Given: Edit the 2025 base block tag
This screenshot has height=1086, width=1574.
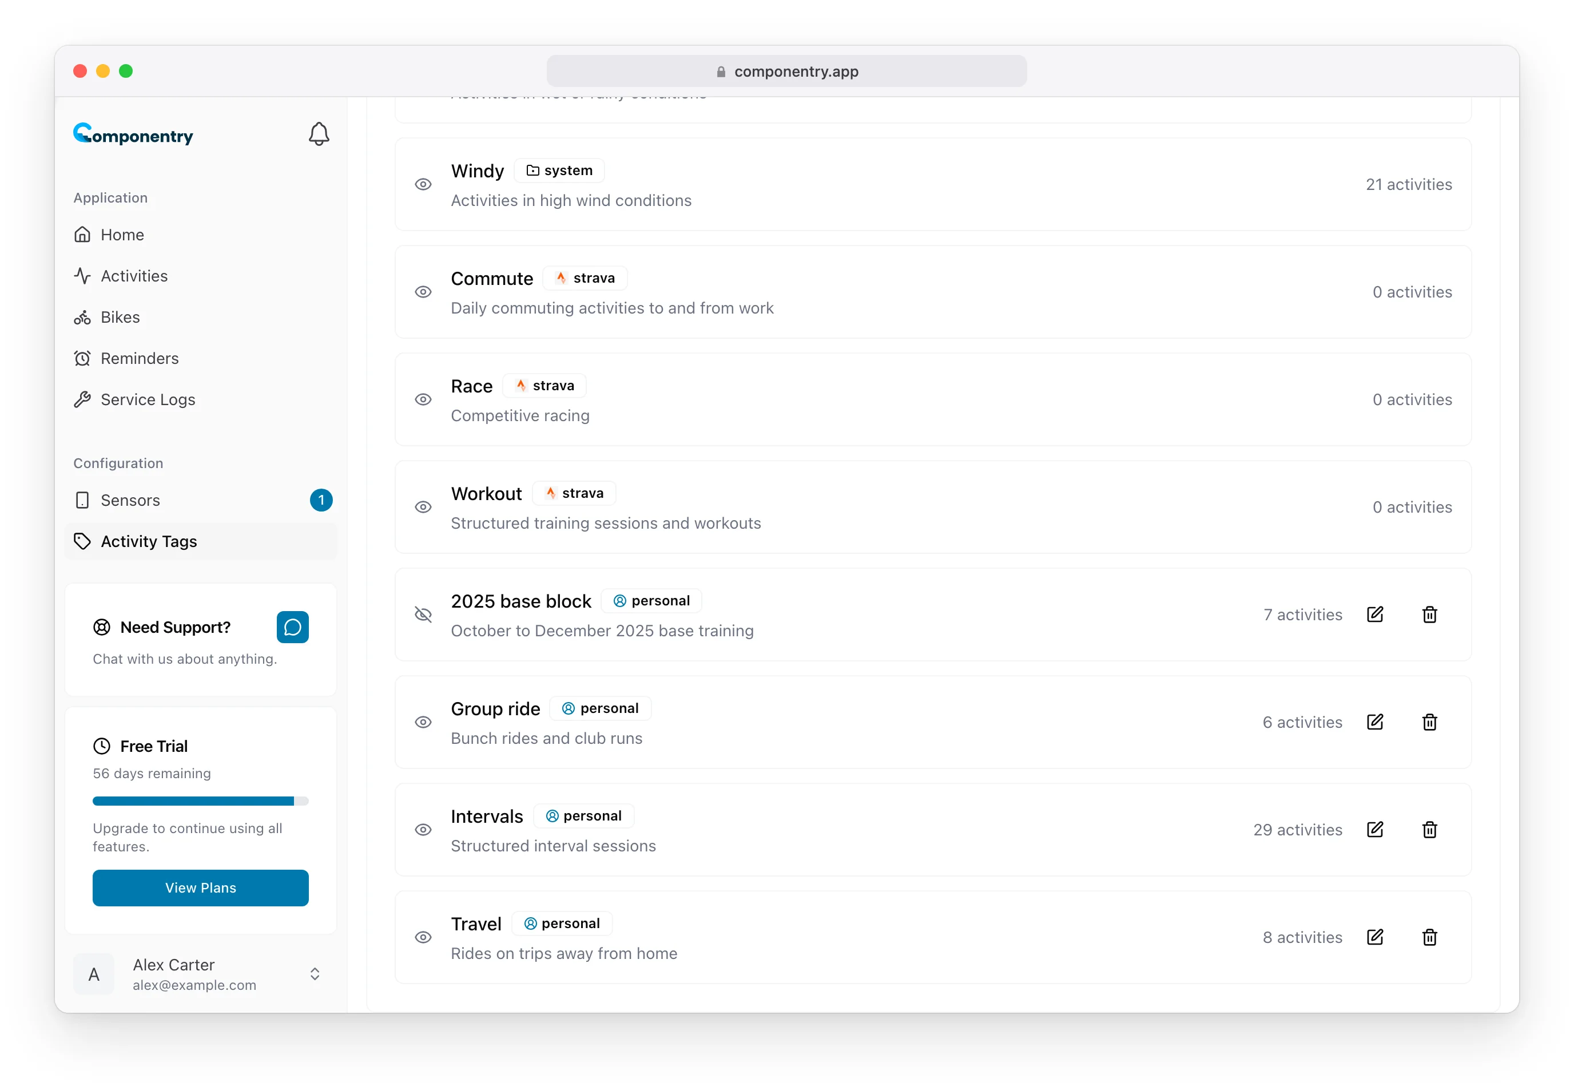Looking at the screenshot, I should coord(1375,615).
